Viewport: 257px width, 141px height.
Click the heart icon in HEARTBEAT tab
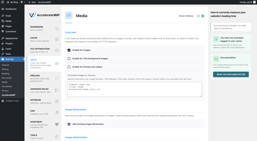pyautogui.click(x=57, y=124)
